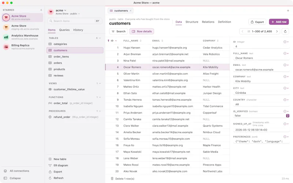Sort by the EMAIL column

[x=157, y=41]
